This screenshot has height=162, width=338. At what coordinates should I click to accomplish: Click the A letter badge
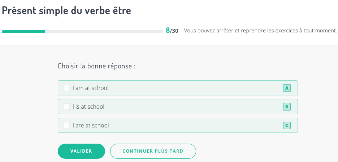click(x=287, y=88)
